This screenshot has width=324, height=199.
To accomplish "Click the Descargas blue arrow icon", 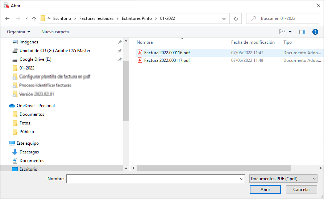I will 14,152.
